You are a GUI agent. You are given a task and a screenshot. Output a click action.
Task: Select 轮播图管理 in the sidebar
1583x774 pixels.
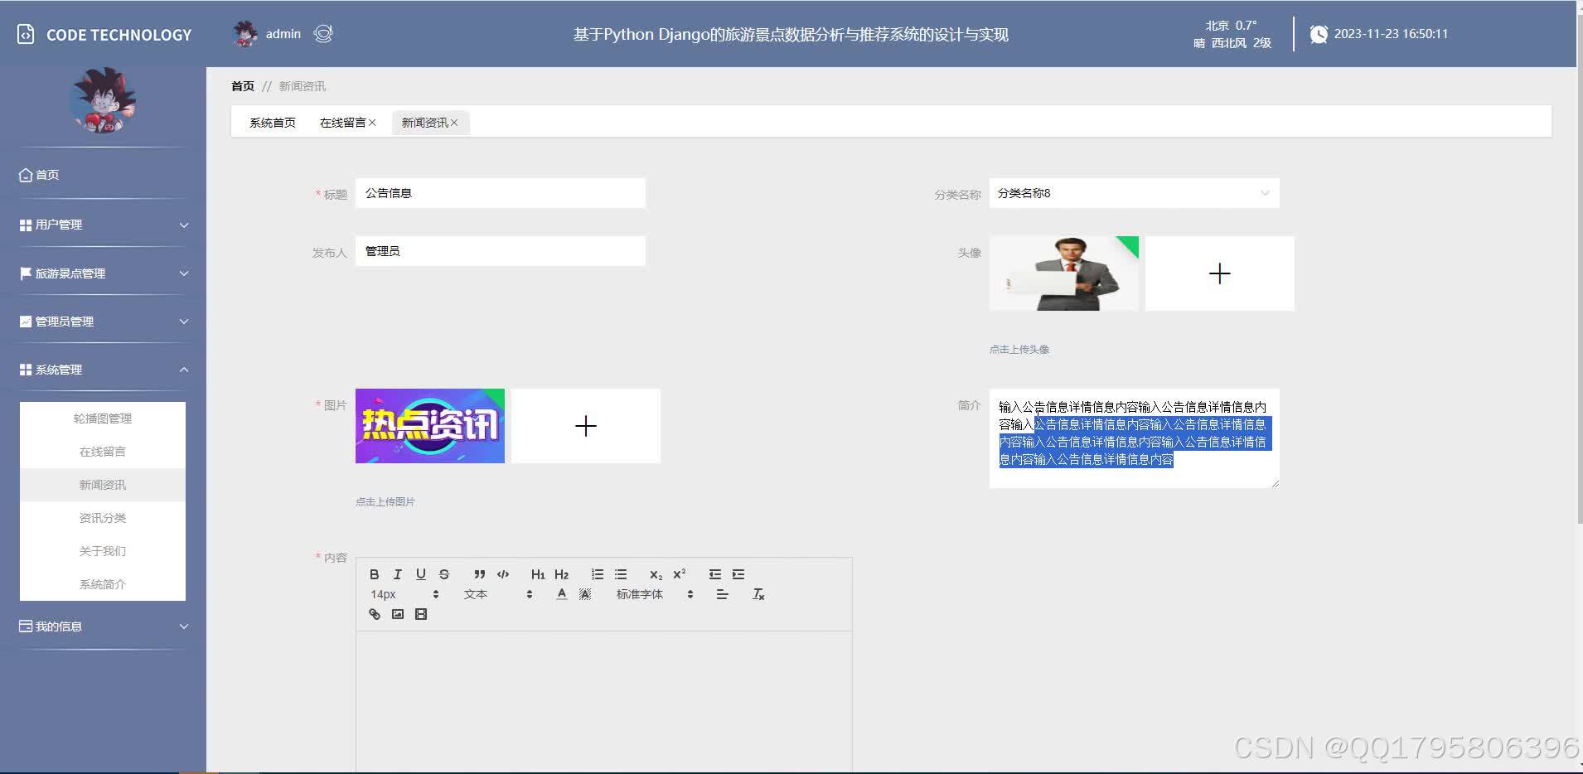(103, 418)
